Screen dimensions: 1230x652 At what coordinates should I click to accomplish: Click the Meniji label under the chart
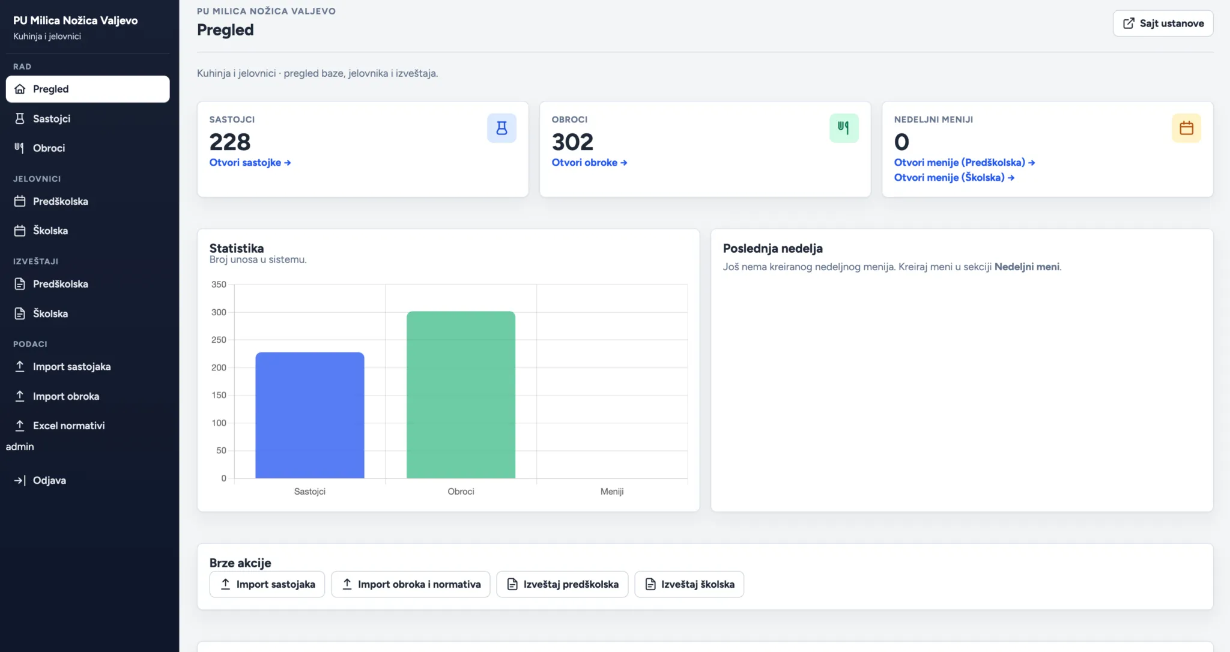(612, 491)
